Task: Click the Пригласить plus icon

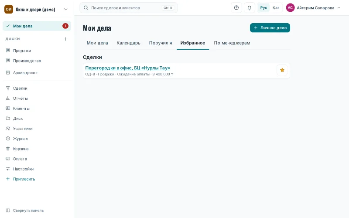Action: pyautogui.click(x=8, y=179)
